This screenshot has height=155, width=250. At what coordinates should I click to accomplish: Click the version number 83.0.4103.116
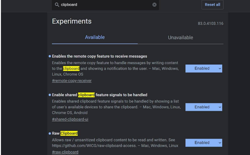click(x=210, y=23)
